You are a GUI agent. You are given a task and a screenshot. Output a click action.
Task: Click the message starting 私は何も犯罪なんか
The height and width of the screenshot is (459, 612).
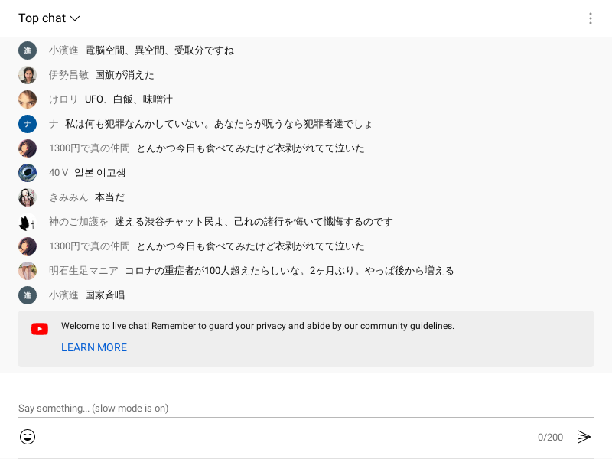coord(219,124)
